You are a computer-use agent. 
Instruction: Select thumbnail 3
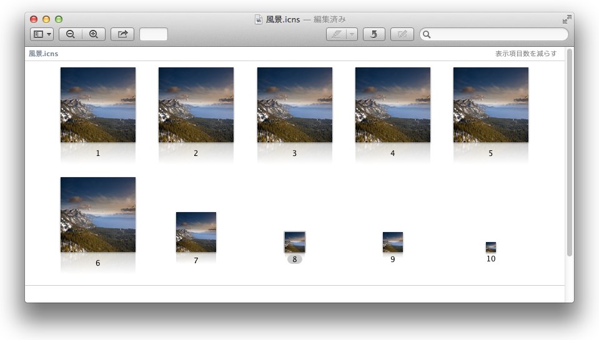tap(295, 105)
